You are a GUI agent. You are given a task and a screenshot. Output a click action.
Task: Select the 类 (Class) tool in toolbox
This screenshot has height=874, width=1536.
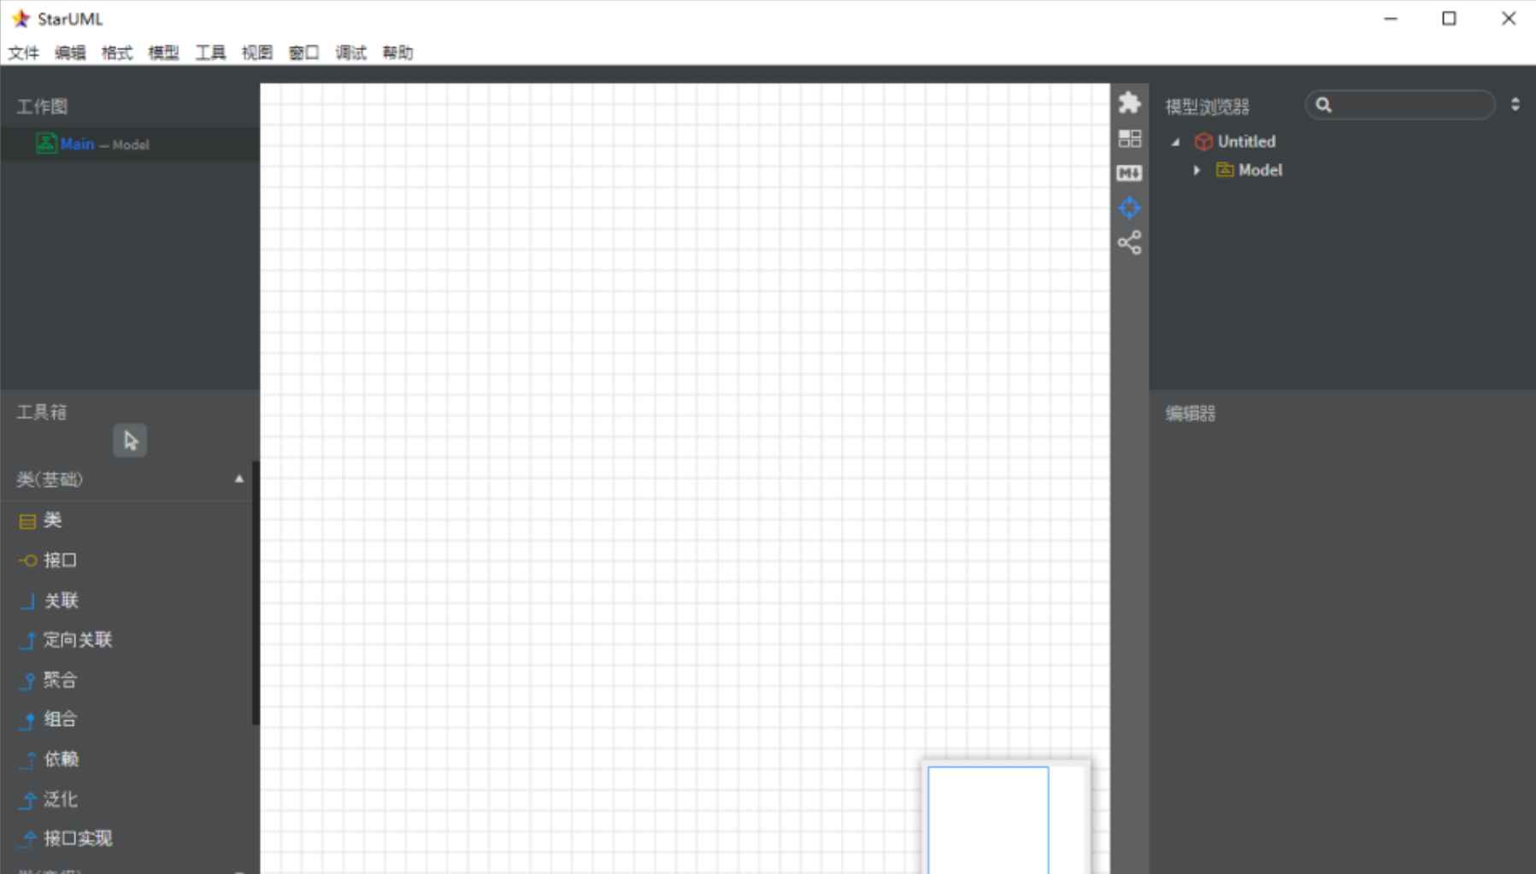coord(53,520)
